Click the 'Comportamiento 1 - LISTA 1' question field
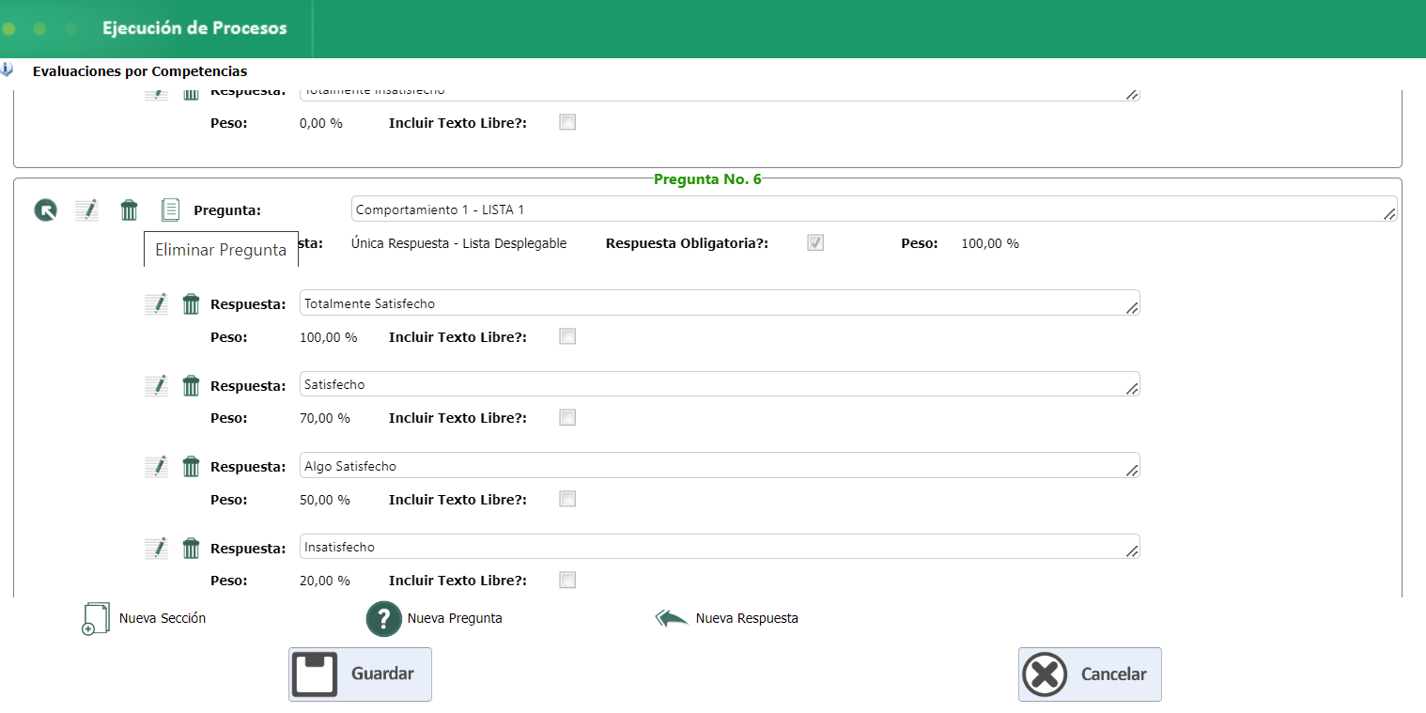Viewport: 1426px width, 713px height. pyautogui.click(x=874, y=209)
